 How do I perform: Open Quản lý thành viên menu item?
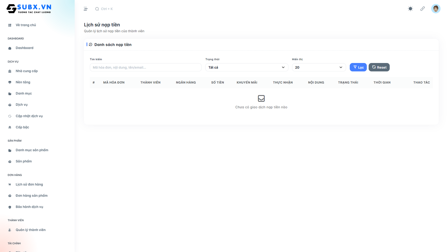click(31, 230)
